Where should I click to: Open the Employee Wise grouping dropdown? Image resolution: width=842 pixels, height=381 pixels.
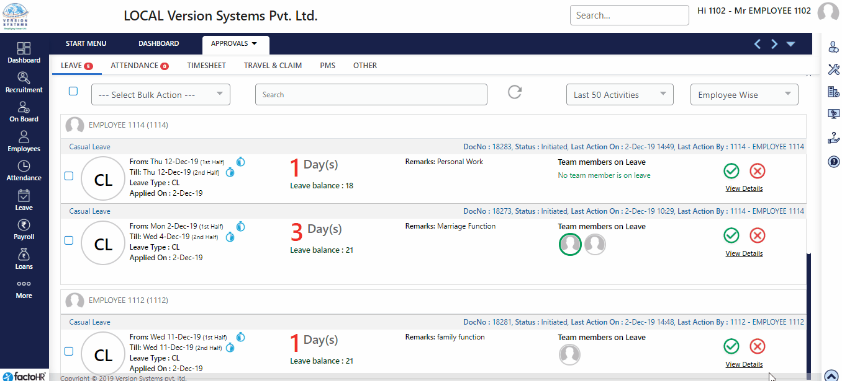[744, 95]
